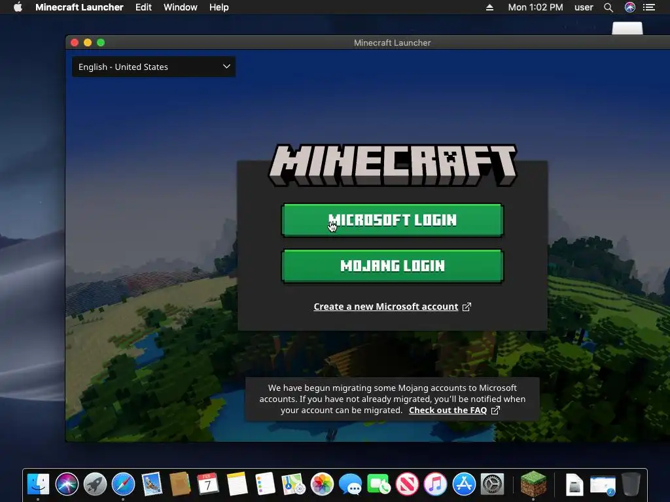
Task: Open Notes app in dock
Action: 237,484
